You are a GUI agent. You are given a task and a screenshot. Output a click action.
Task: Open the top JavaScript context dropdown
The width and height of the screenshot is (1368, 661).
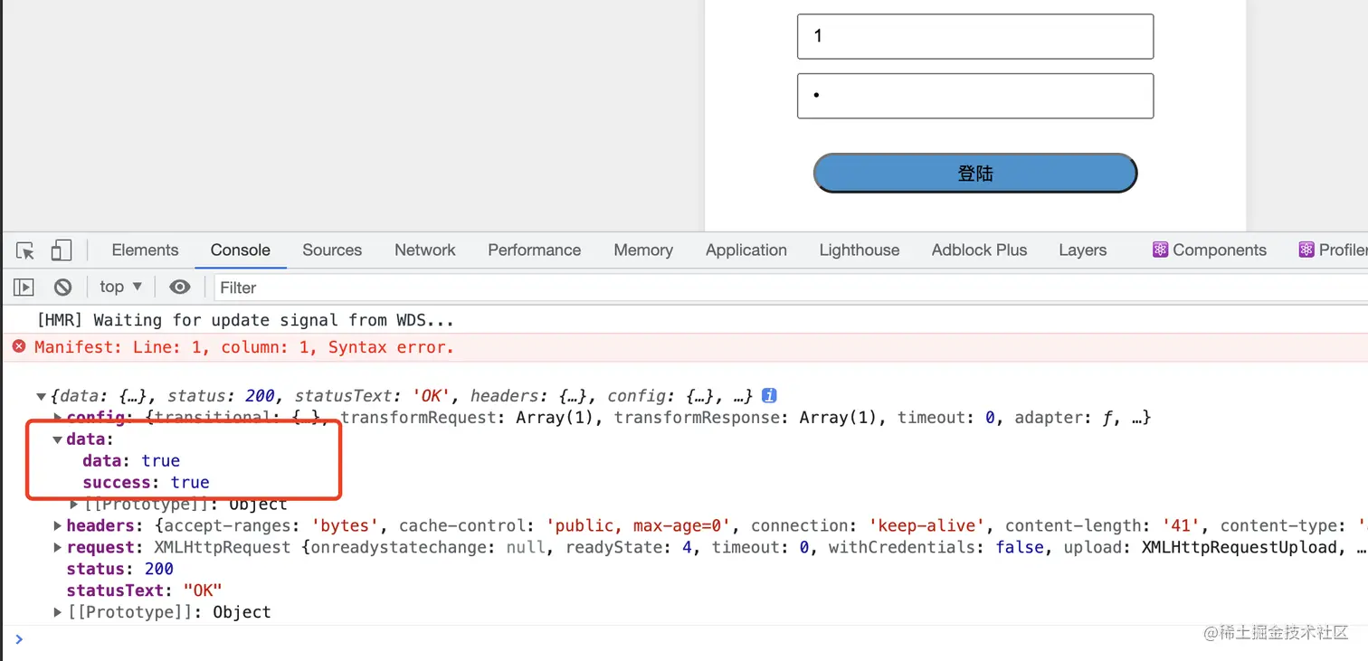click(120, 287)
